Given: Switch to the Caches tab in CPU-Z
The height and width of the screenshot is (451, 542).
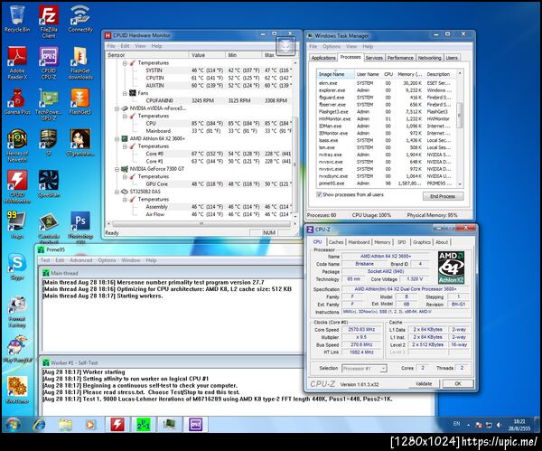Looking at the screenshot, I should pos(336,242).
